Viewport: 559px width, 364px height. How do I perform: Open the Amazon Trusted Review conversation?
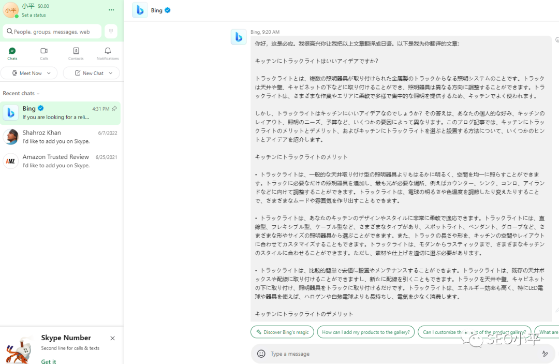coord(60,161)
